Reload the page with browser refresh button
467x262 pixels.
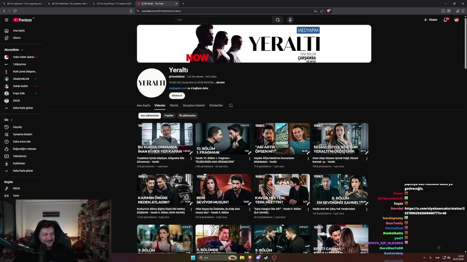15,11
